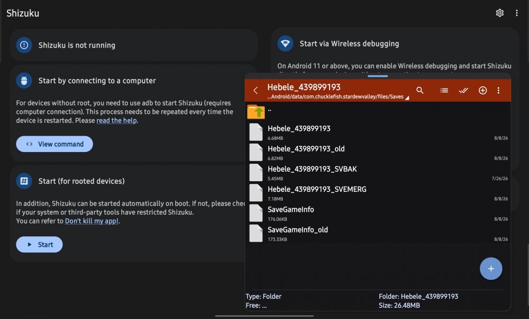
Task: Click the 6.68MB size label
Action: pos(275,138)
